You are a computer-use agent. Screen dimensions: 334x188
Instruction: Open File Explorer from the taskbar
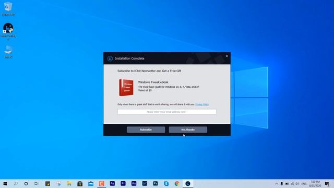pos(69,183)
